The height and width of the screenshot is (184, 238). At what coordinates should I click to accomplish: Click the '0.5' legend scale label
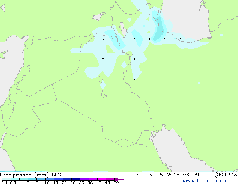(x=13, y=182)
